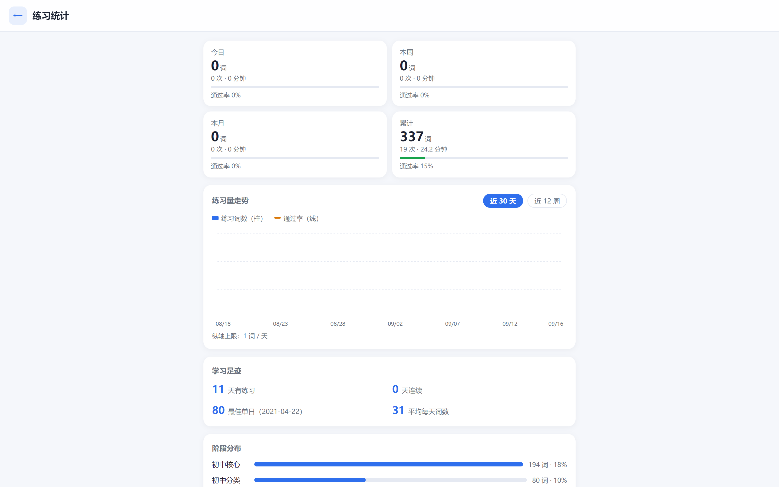Click the 本月 pass rate progress bar
The height and width of the screenshot is (487, 779).
coord(295,158)
